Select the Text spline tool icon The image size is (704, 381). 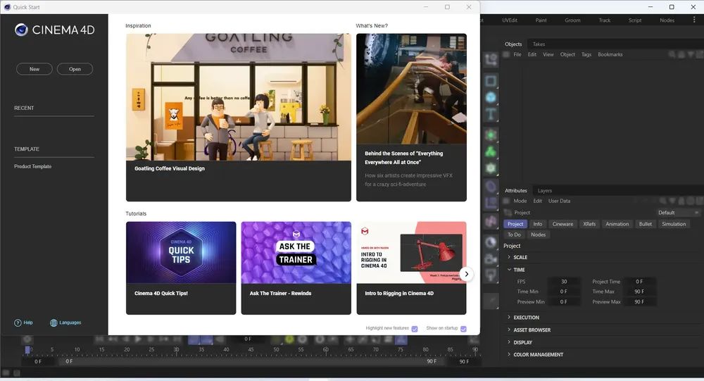(491, 114)
